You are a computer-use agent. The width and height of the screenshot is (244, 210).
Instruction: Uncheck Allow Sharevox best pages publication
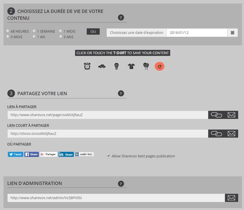click(x=109, y=156)
